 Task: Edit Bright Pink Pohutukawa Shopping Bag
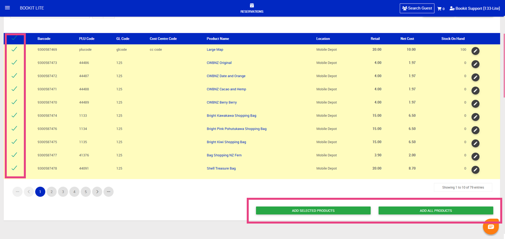click(475, 130)
